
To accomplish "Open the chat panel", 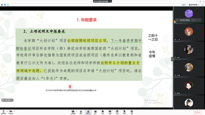I will (x=95, y=112).
